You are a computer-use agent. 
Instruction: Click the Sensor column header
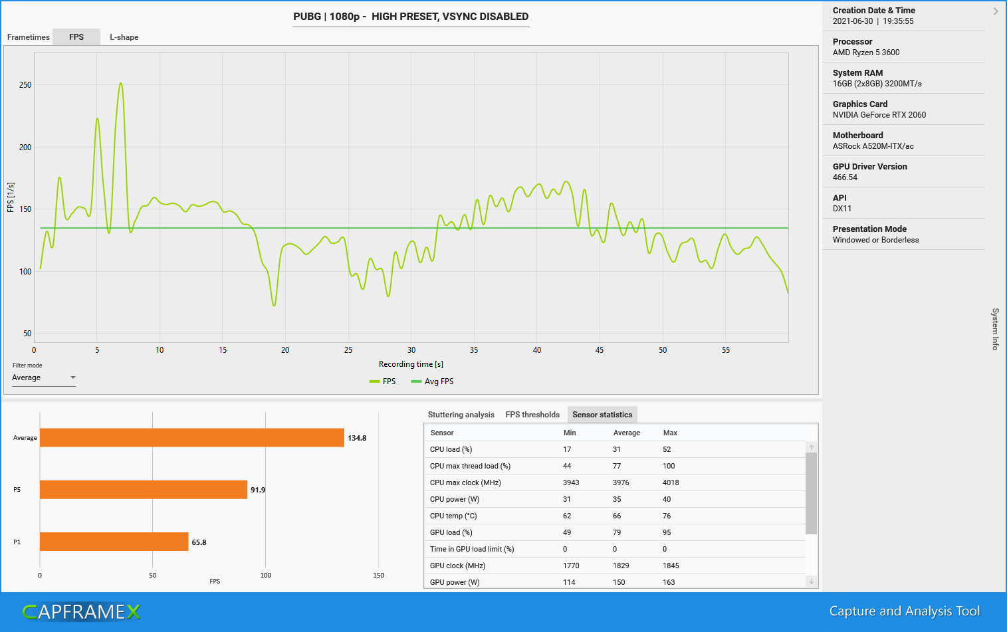pos(442,433)
